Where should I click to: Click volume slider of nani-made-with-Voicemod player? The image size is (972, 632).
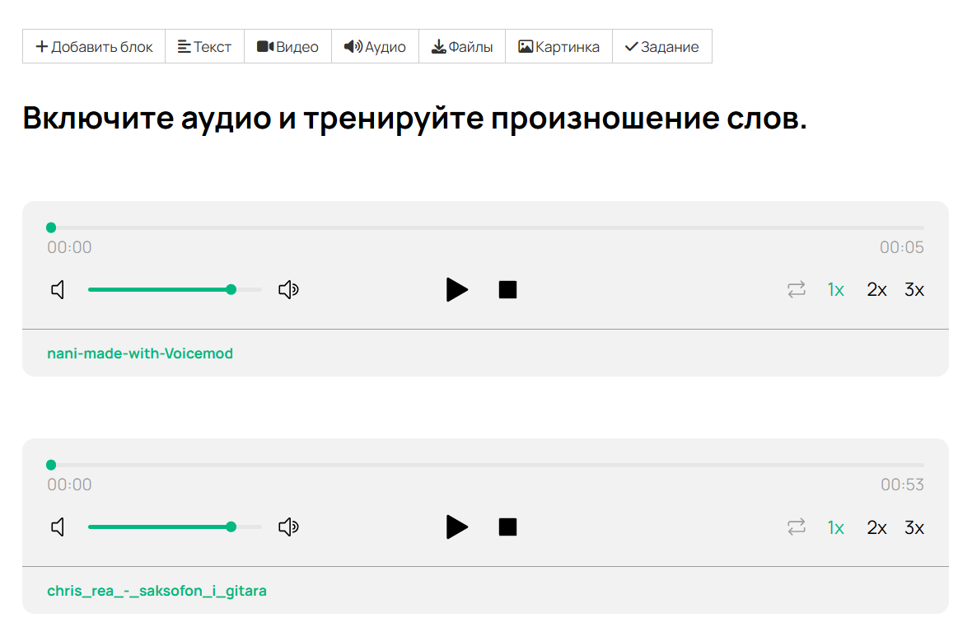pyautogui.click(x=175, y=290)
